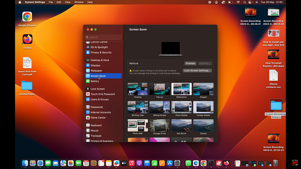The image size is (301, 169).
Task: Select Screen Saver sidebar item
Action: (103, 76)
